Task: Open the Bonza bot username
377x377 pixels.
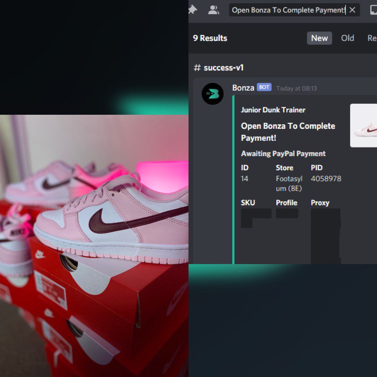Action: click(243, 88)
